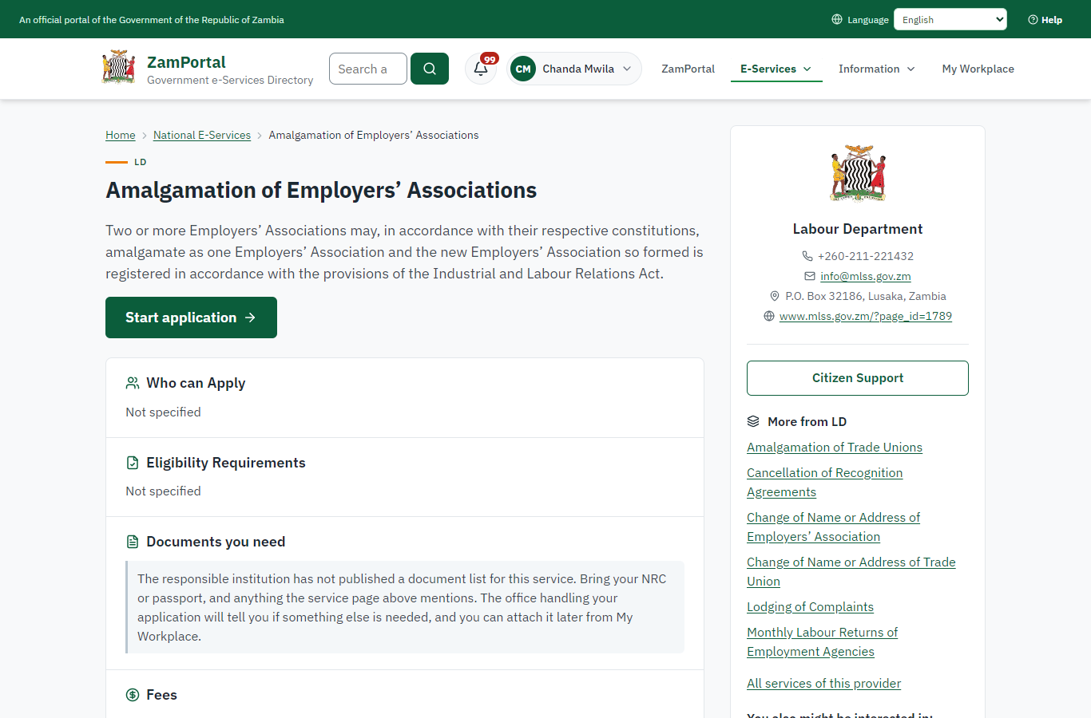Open the Lodging of Complaints link
This screenshot has height=718, width=1091.
click(810, 607)
